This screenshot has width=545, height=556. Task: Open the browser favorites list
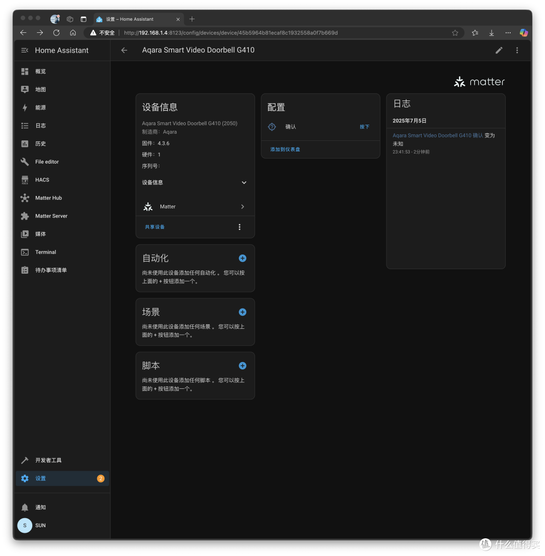(475, 33)
